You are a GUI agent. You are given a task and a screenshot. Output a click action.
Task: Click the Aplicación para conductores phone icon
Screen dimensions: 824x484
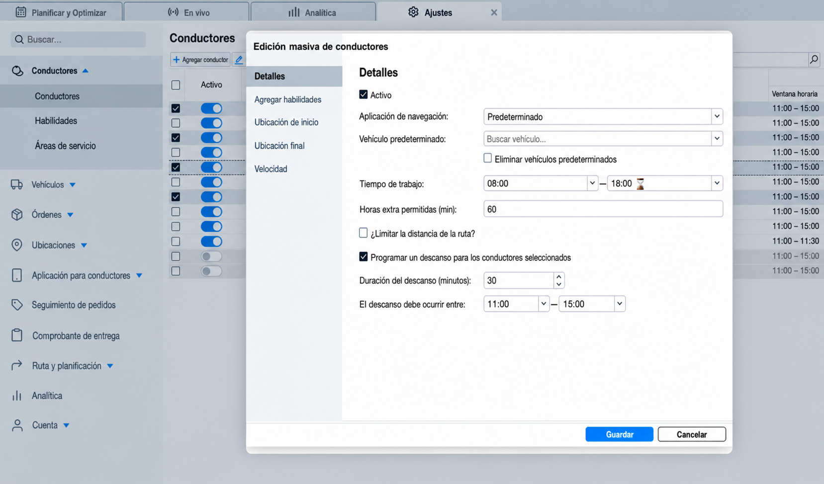pos(17,275)
